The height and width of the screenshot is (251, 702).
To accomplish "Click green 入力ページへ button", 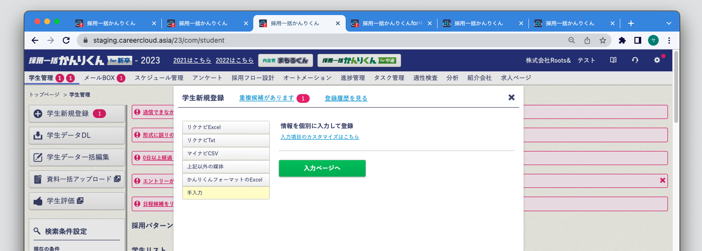I will tap(322, 168).
